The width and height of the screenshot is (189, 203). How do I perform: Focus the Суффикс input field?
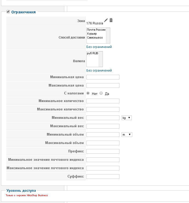pyautogui.click(x=103, y=177)
